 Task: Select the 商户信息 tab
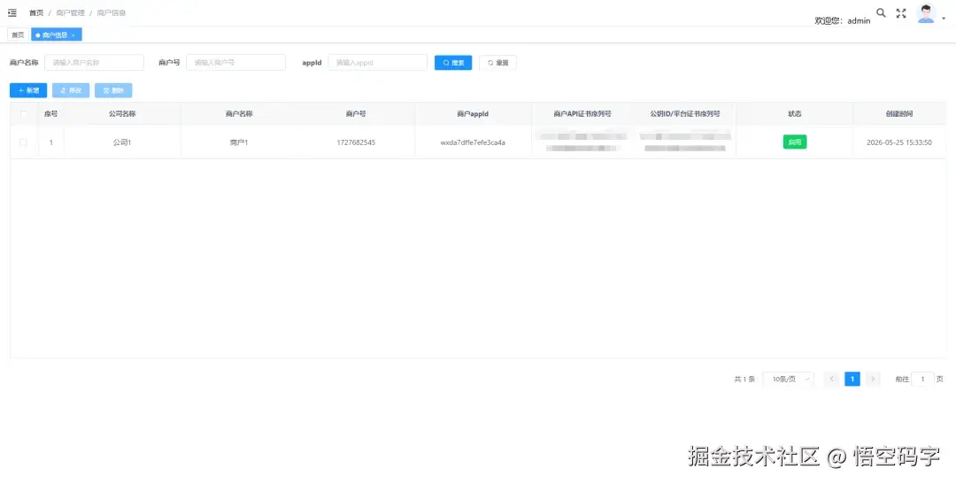point(56,35)
